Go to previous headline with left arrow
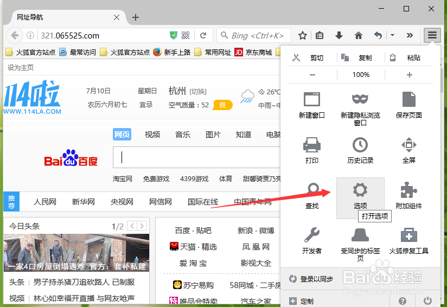Image resolution: width=447 pixels, height=307 pixels. point(132,226)
